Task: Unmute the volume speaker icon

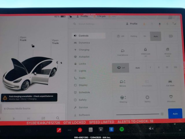Action: click(151, 128)
